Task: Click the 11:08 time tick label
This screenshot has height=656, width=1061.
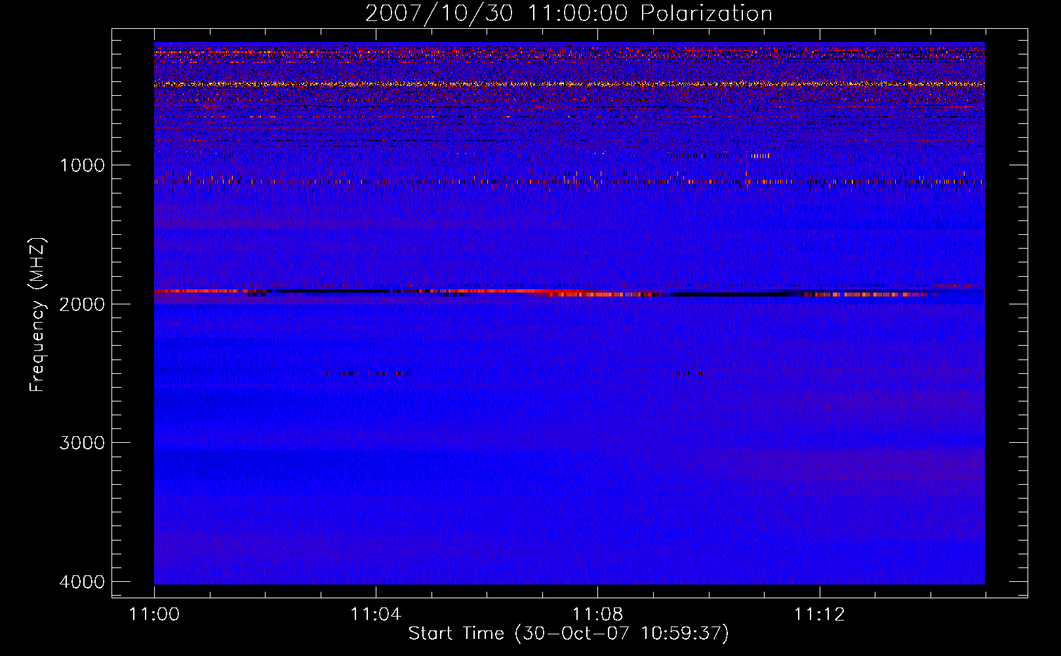Action: click(x=597, y=615)
